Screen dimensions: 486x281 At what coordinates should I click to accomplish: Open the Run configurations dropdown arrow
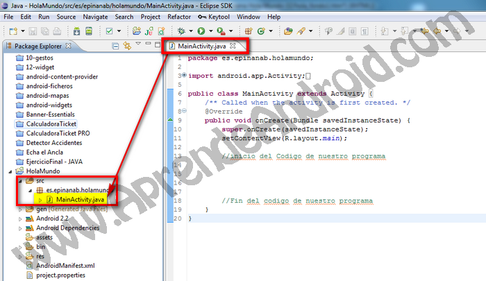click(x=211, y=31)
